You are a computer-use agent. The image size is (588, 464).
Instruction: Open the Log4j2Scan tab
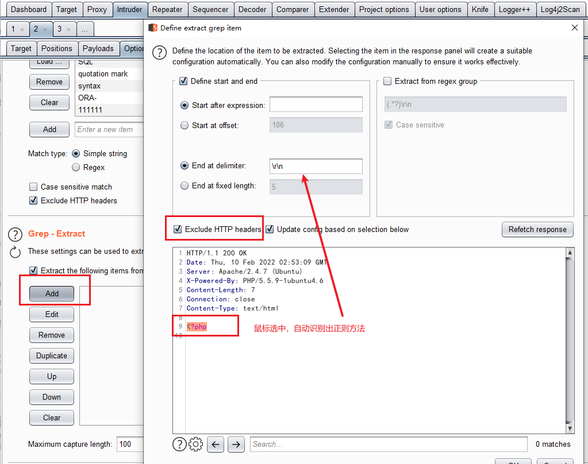560,9
